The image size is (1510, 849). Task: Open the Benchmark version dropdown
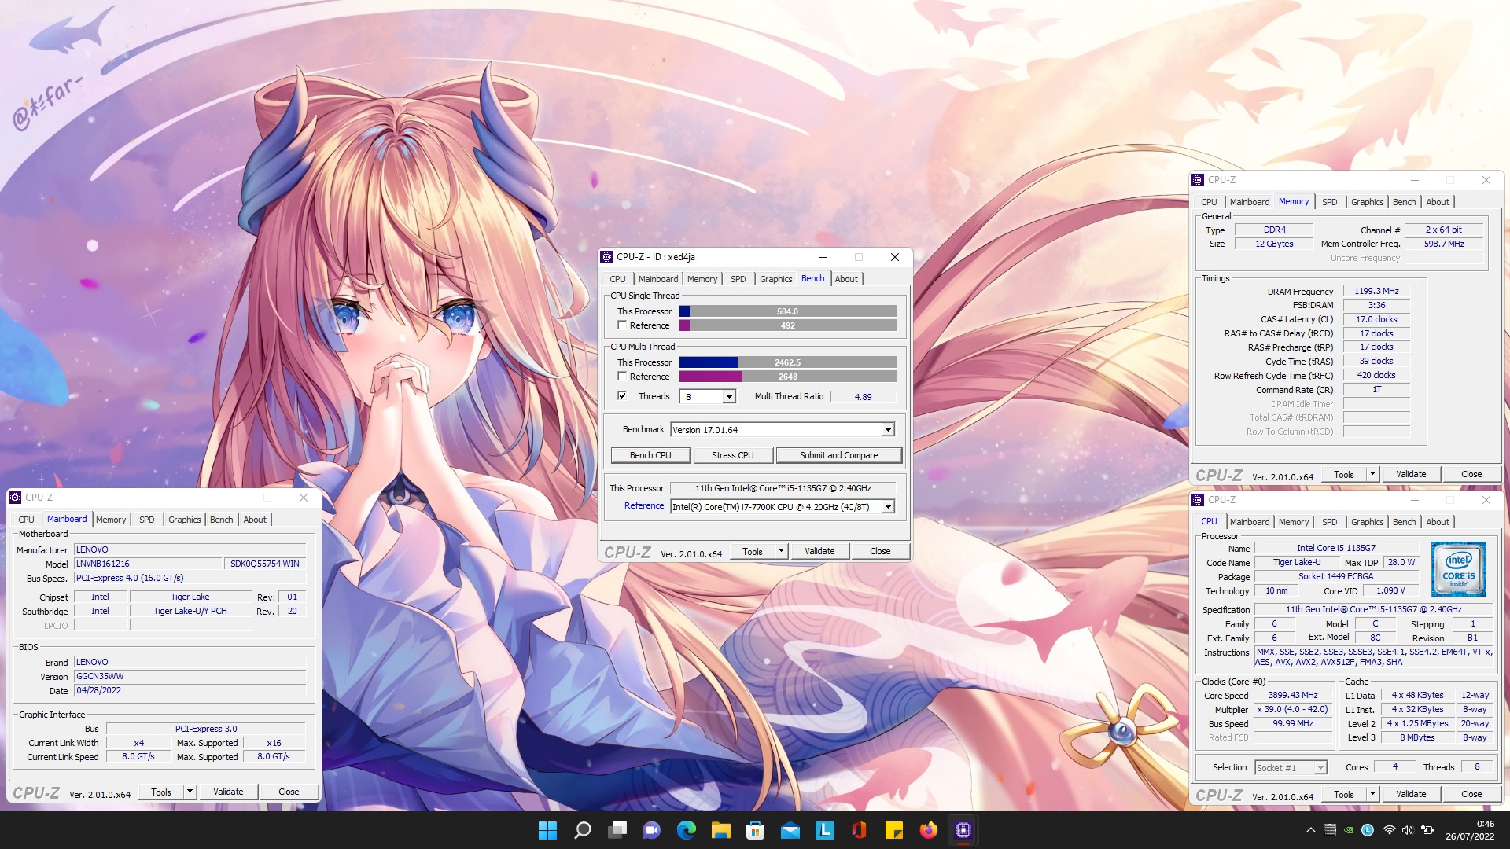(888, 430)
